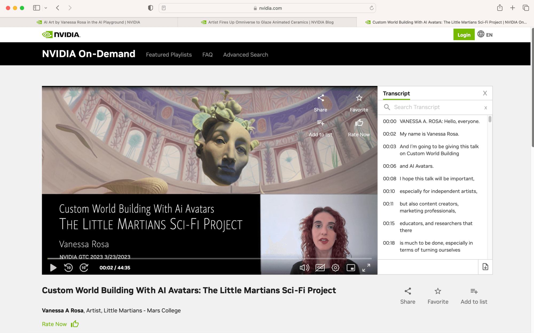Clear the transcript search field
Screen dimensions: 534x333
486,108
